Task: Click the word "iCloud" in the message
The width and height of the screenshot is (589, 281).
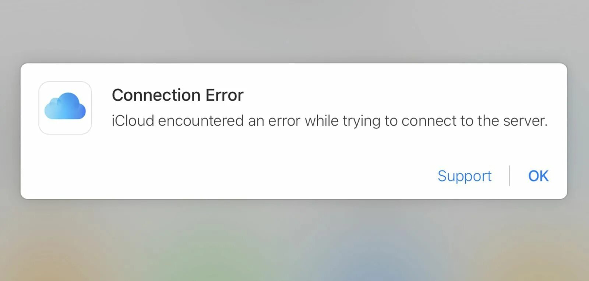Action: [x=133, y=121]
